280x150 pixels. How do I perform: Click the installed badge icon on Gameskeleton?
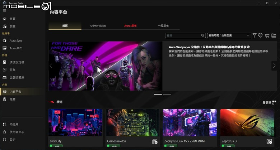(155, 141)
